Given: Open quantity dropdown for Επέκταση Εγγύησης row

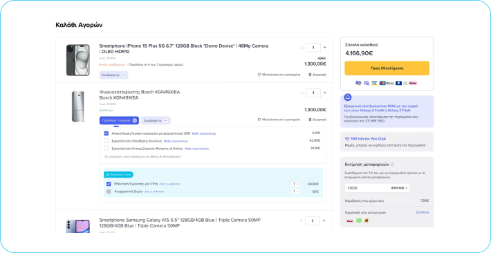Looking at the screenshot, I should click(295, 184).
